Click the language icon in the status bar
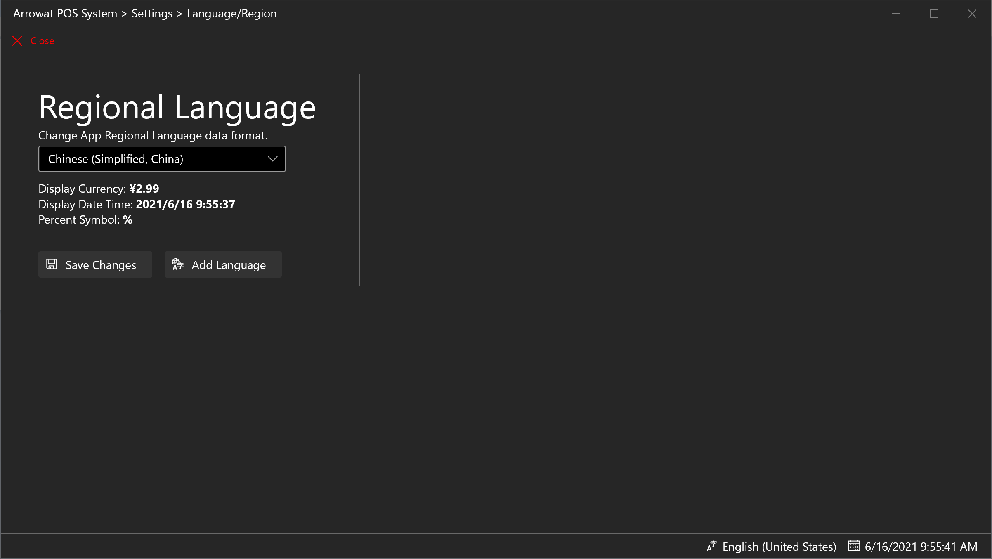 (712, 546)
